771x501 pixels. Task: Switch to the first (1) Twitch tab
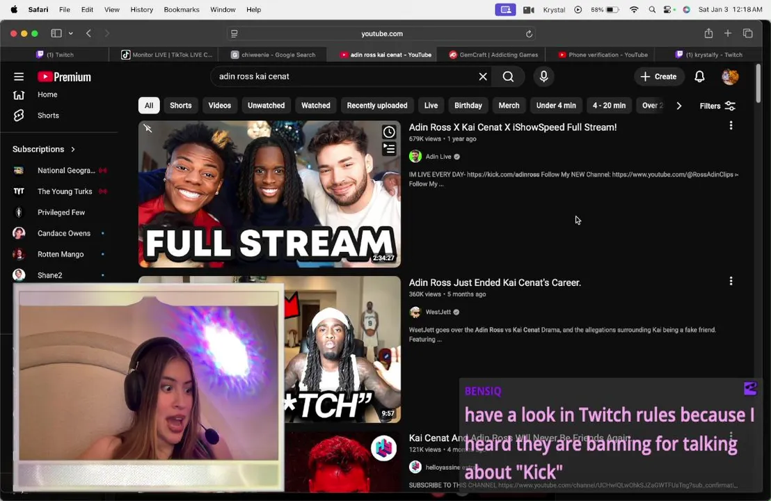click(55, 54)
